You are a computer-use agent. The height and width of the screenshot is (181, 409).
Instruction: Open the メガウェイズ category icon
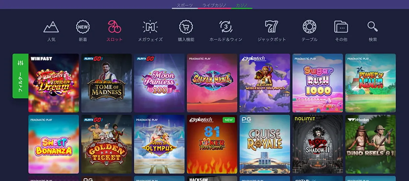point(150,27)
